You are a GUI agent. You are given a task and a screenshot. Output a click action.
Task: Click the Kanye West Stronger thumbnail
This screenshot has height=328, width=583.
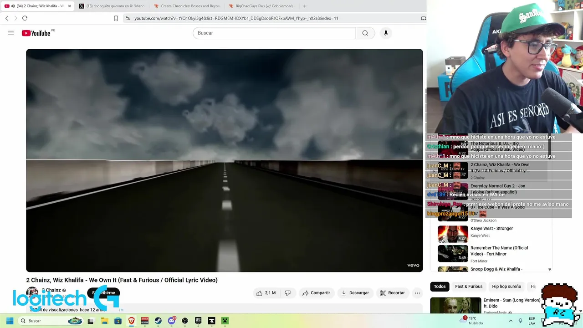(x=453, y=234)
